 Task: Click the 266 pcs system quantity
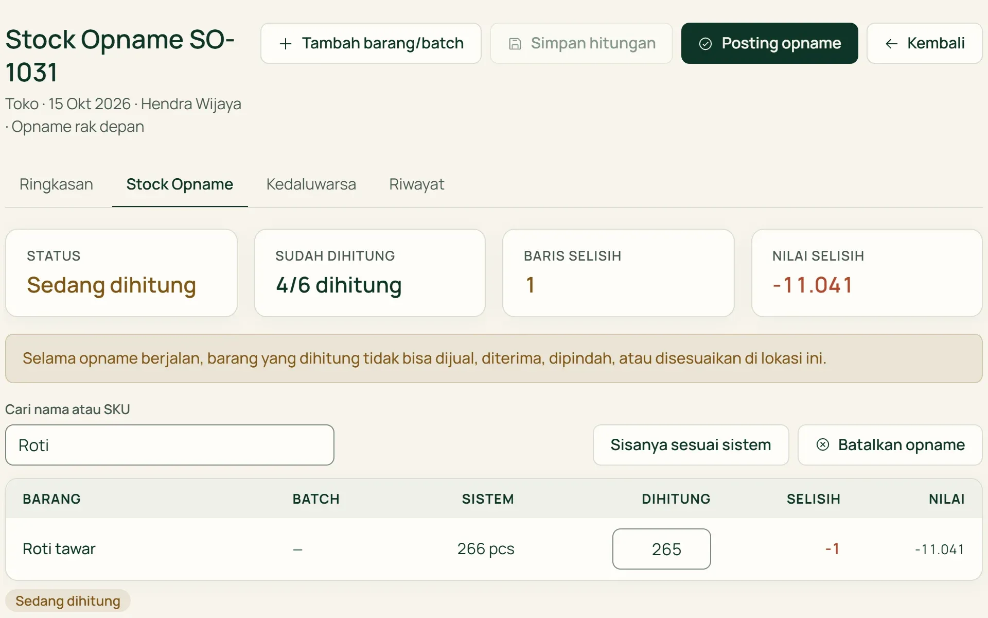pyautogui.click(x=486, y=549)
